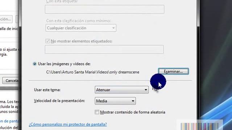
Task: Open '¿Cómo personalizo mi protector de pantalla?' link
Action: (68, 124)
